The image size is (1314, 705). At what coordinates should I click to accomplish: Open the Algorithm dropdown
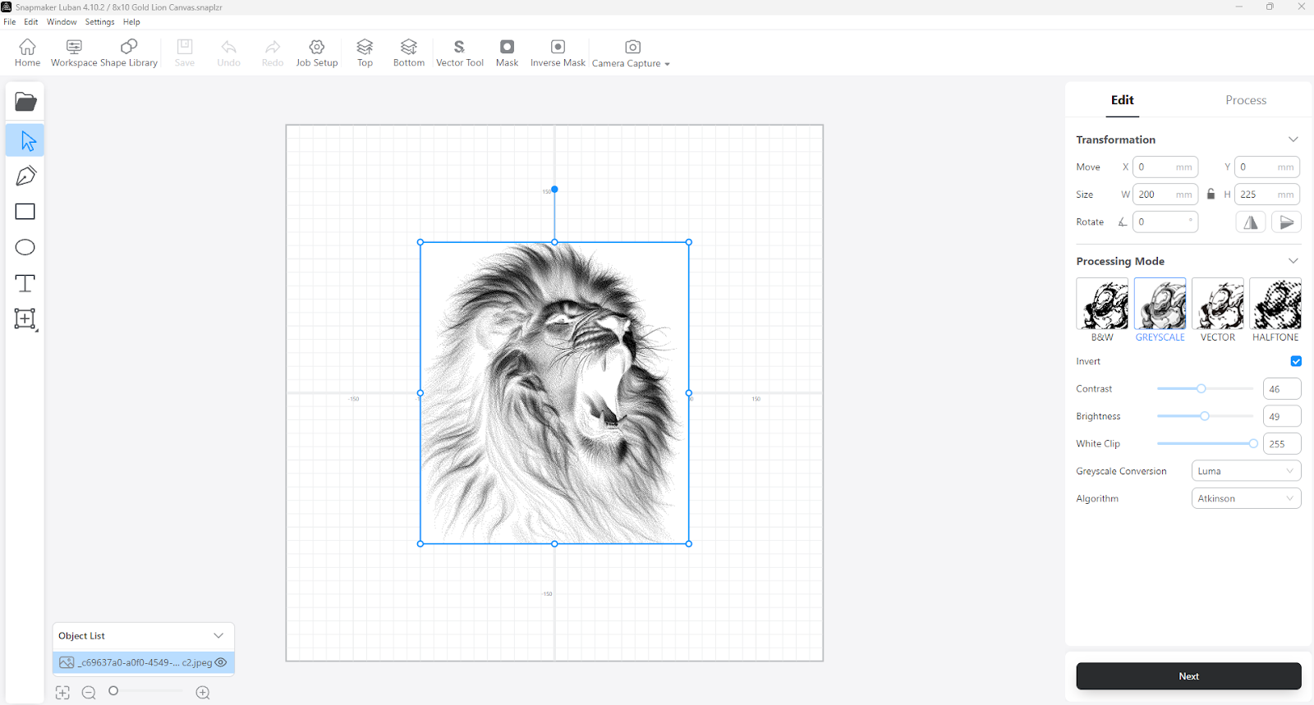click(x=1246, y=498)
